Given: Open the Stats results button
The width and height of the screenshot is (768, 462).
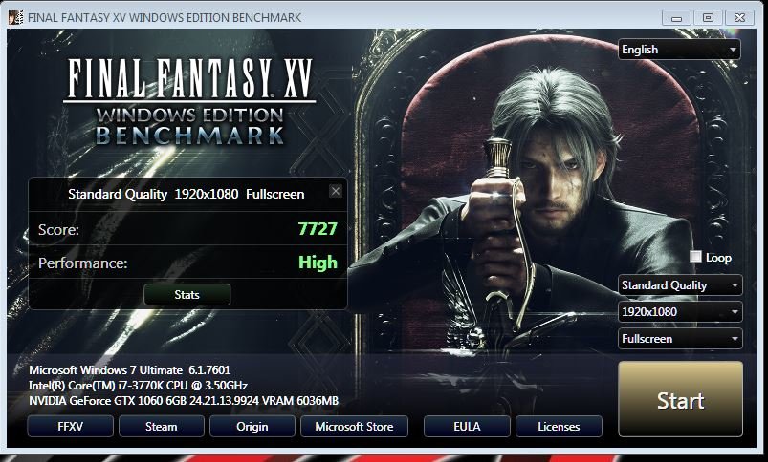Looking at the screenshot, I should coord(187,294).
